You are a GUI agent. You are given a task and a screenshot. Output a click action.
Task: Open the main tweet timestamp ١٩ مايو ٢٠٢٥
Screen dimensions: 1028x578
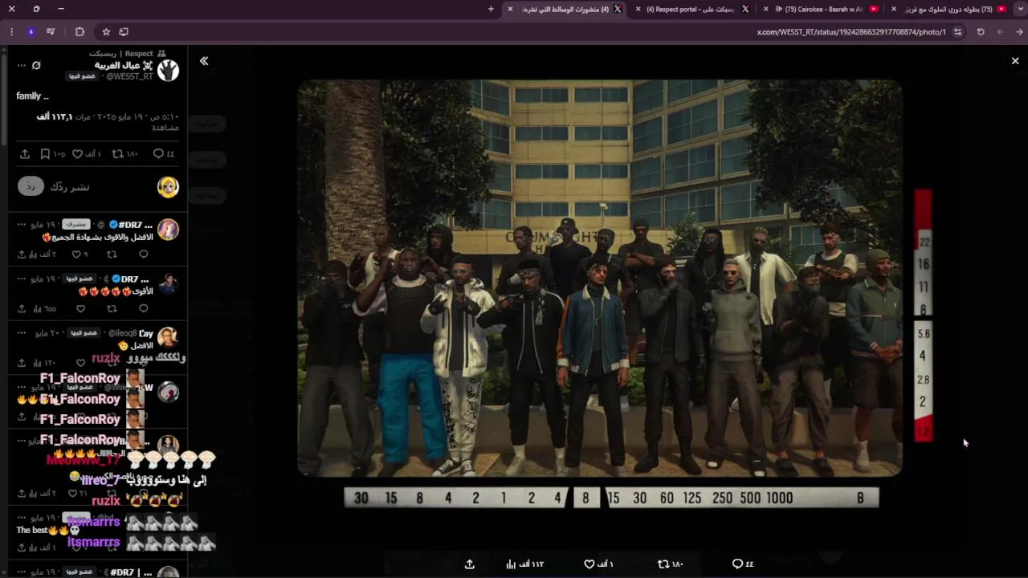pos(140,116)
